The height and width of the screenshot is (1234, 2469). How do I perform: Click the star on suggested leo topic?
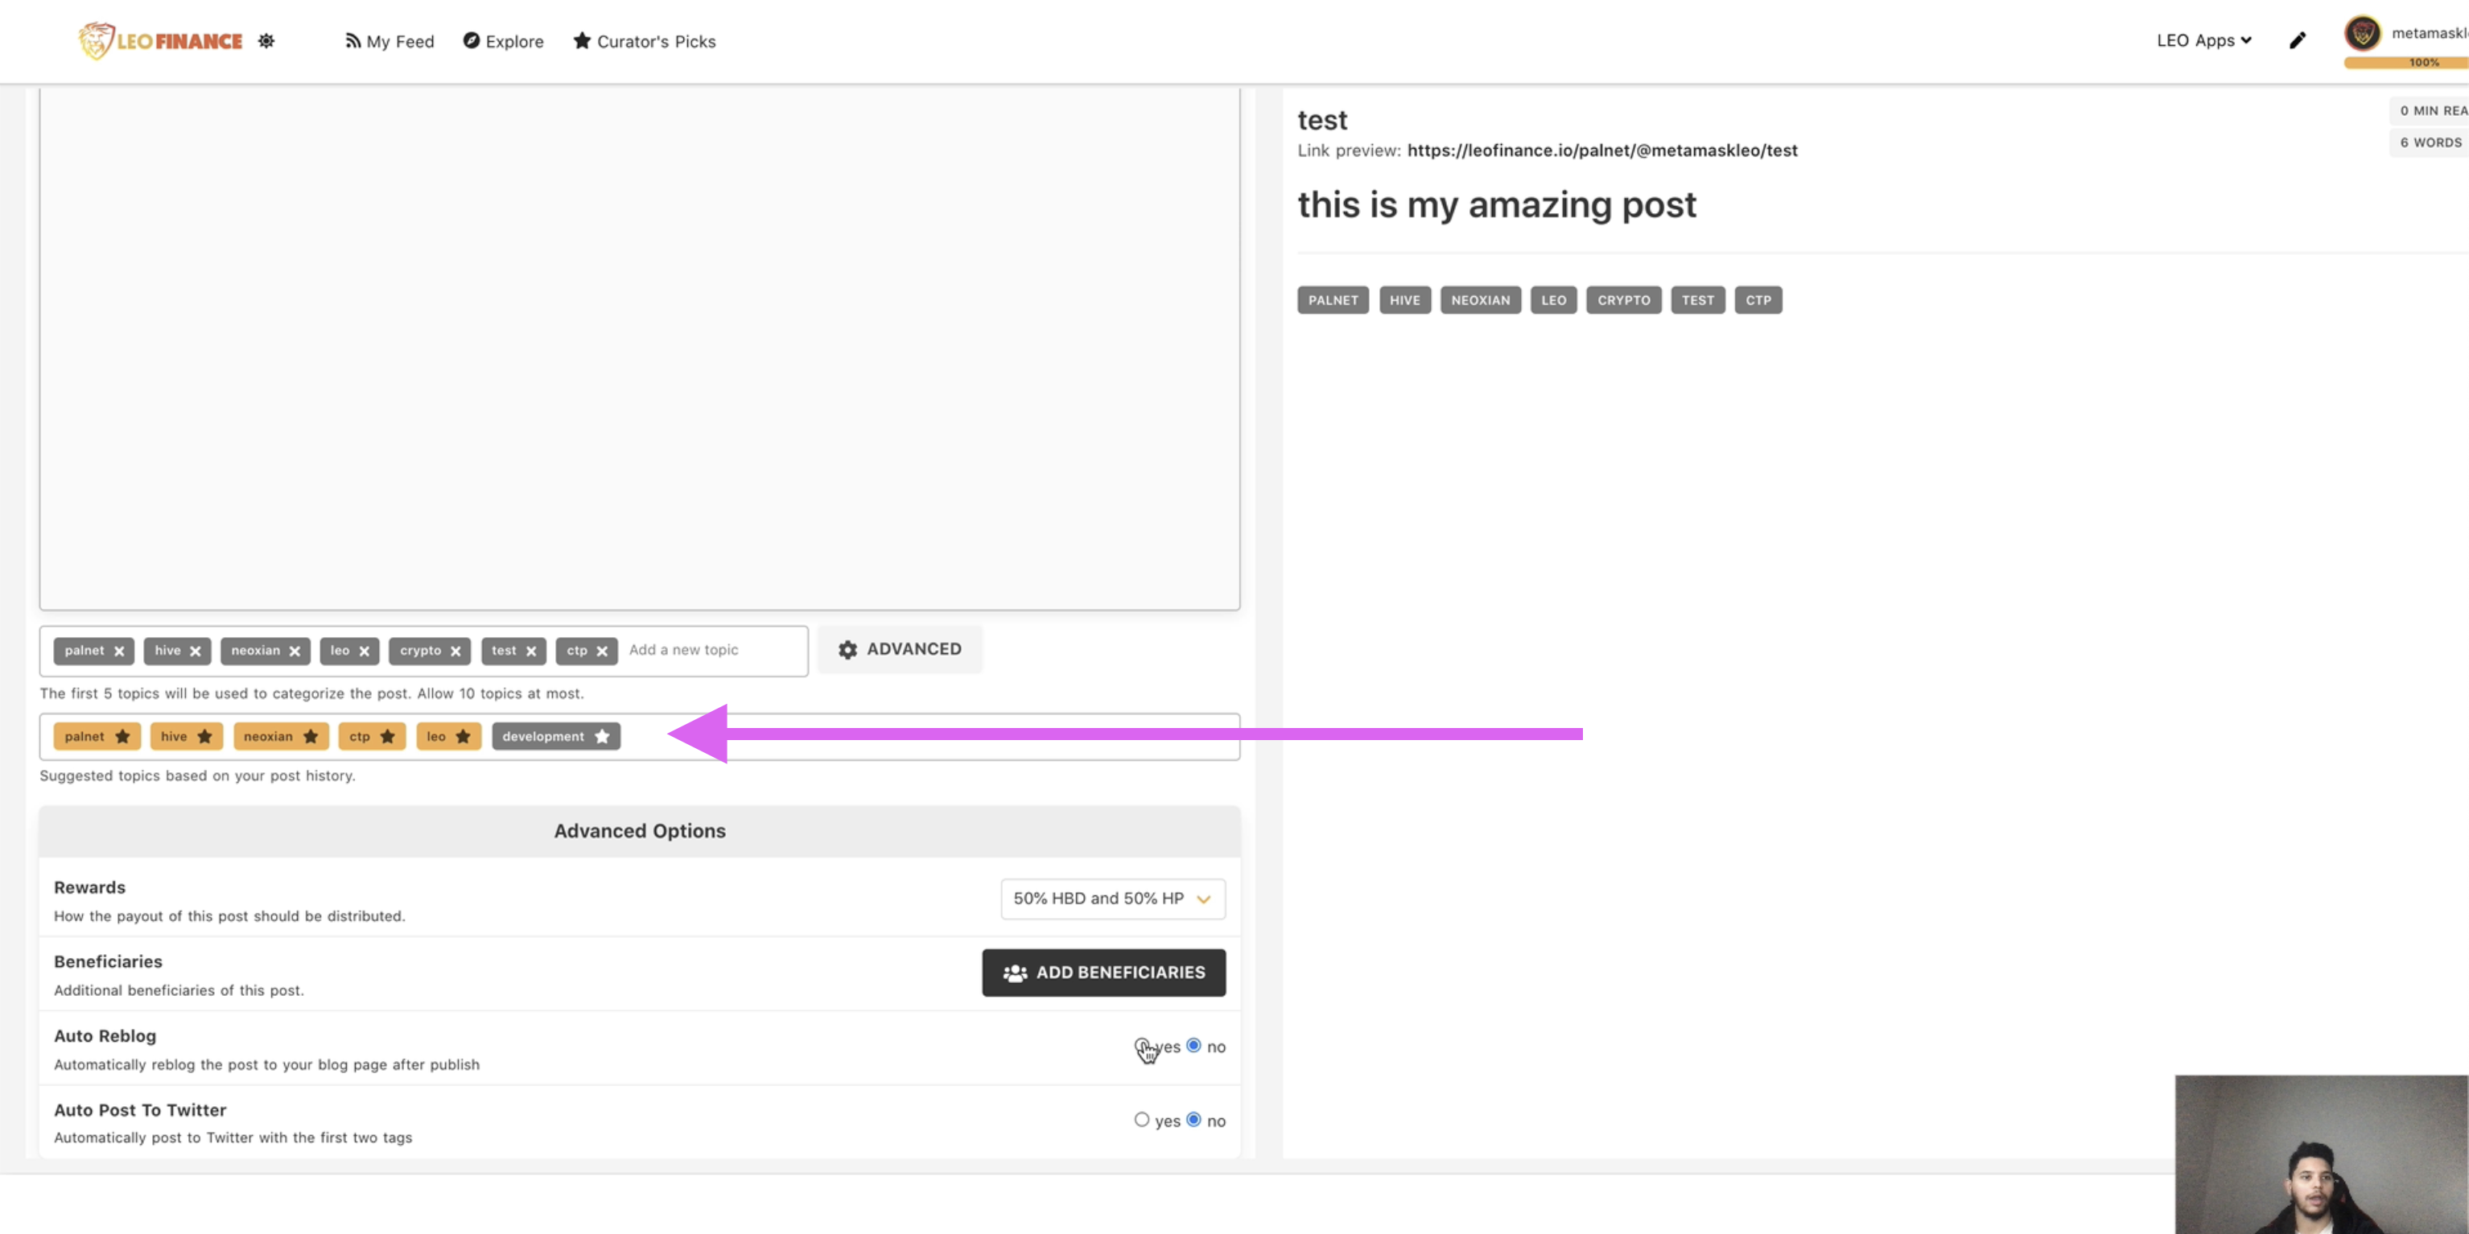[463, 737]
